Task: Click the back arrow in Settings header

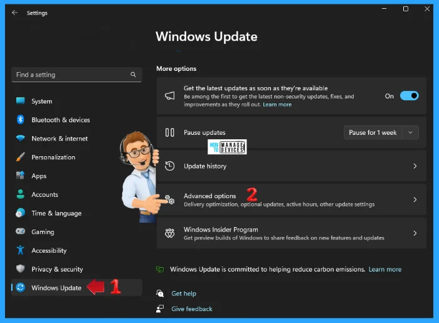Action: coord(14,13)
